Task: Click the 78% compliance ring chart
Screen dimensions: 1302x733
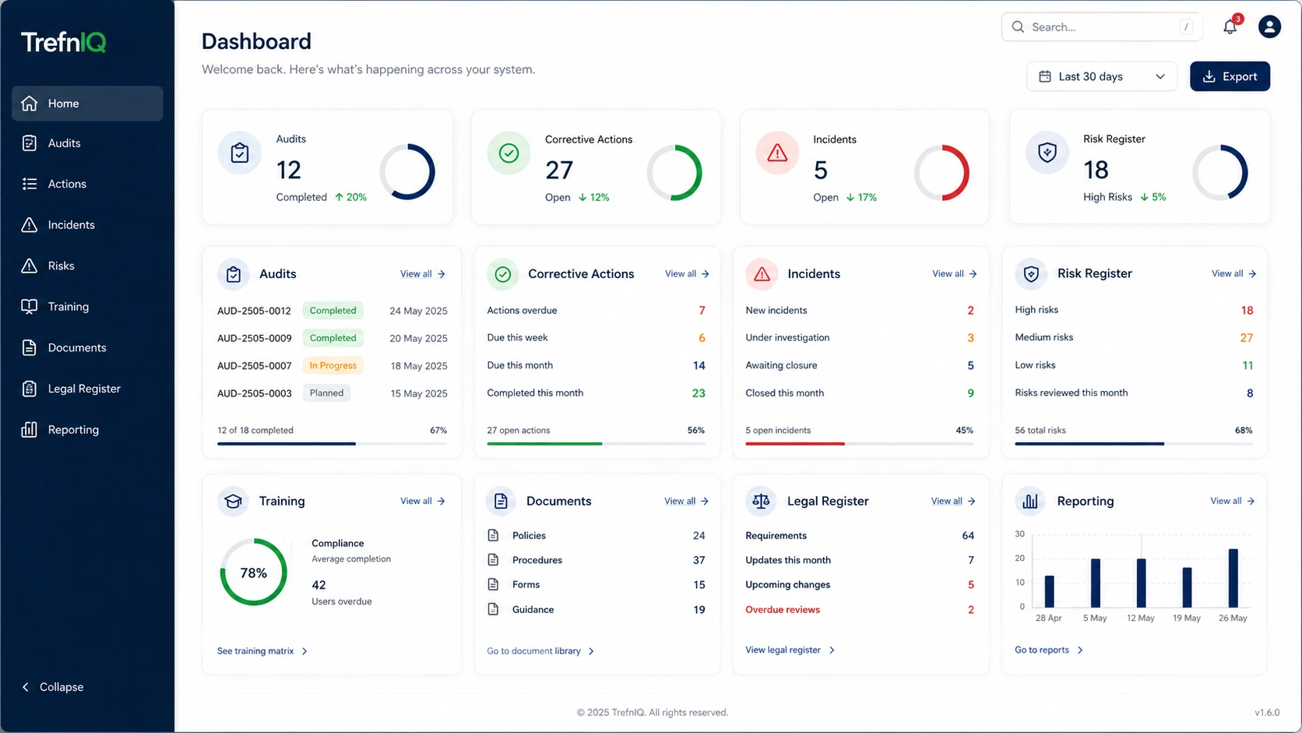Action: (x=254, y=573)
